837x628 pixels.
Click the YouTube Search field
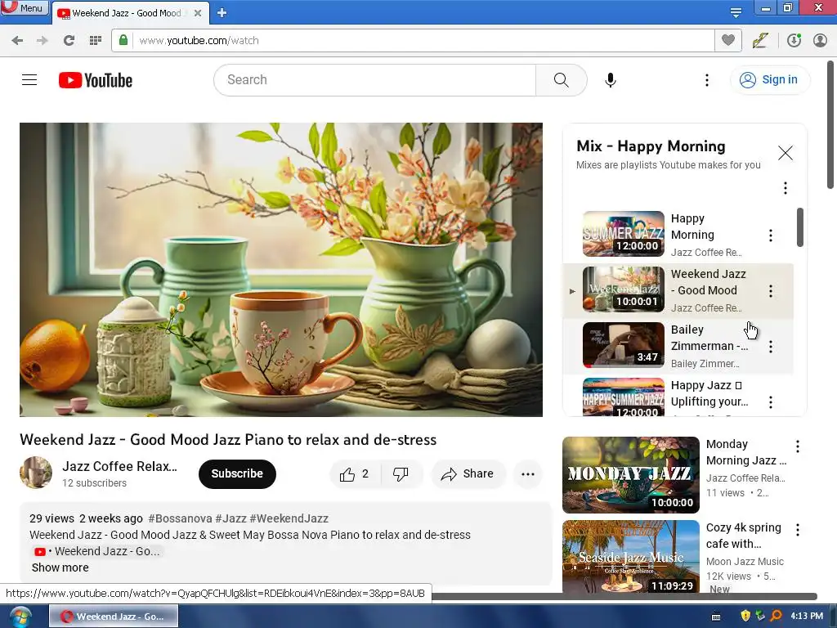(374, 80)
